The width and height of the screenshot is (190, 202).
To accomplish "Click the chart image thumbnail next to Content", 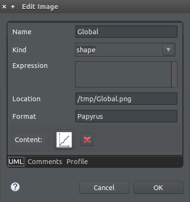I will click(x=64, y=140).
